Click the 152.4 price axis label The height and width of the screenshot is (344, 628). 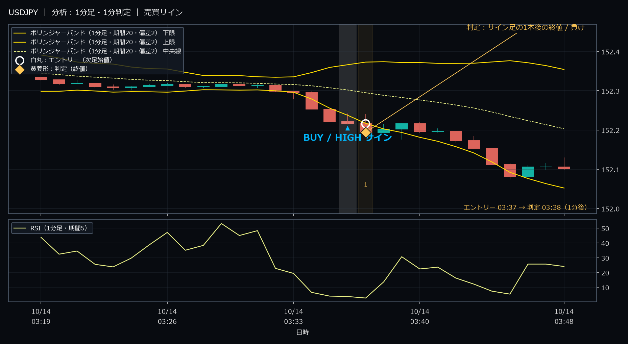click(610, 52)
